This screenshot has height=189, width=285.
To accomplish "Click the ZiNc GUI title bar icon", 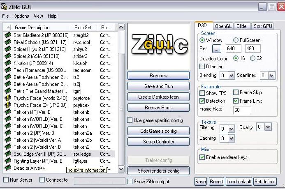I will (x=4, y=7).
